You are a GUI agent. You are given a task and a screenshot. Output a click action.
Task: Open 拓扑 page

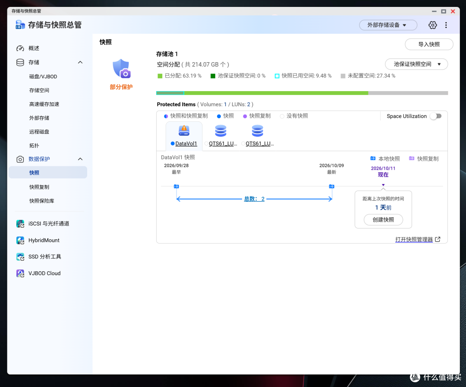(34, 146)
